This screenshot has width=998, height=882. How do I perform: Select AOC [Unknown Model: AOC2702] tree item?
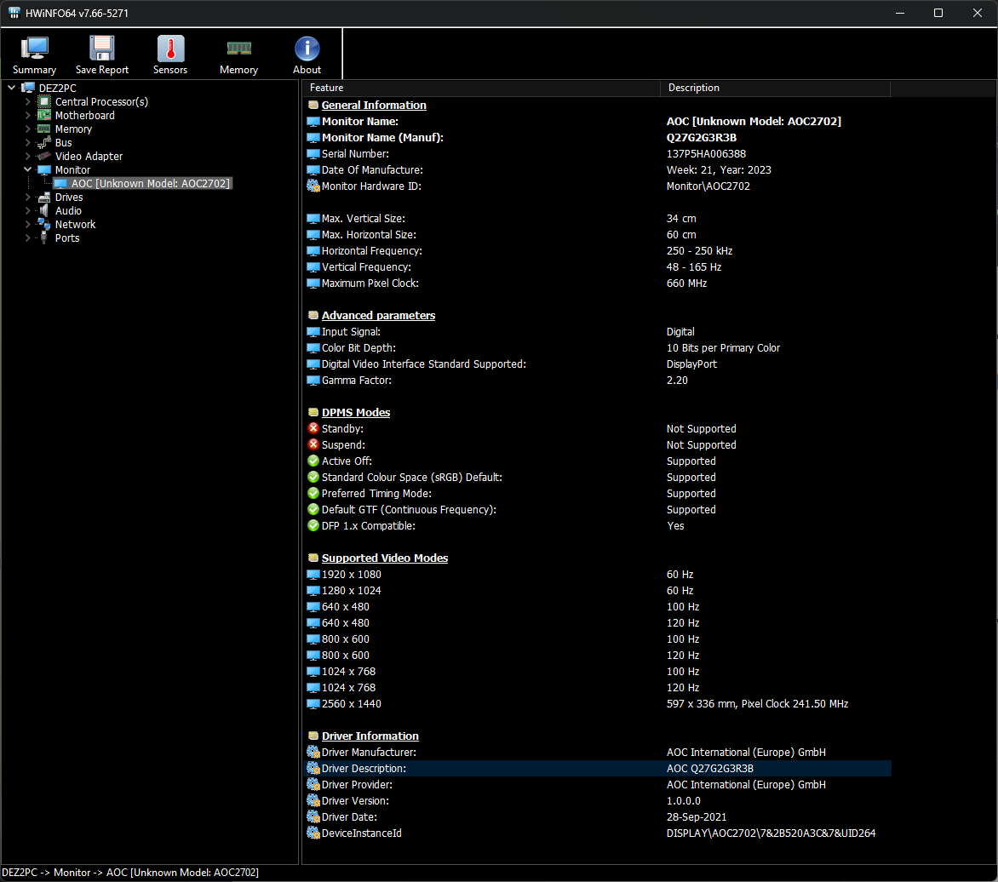(x=150, y=183)
